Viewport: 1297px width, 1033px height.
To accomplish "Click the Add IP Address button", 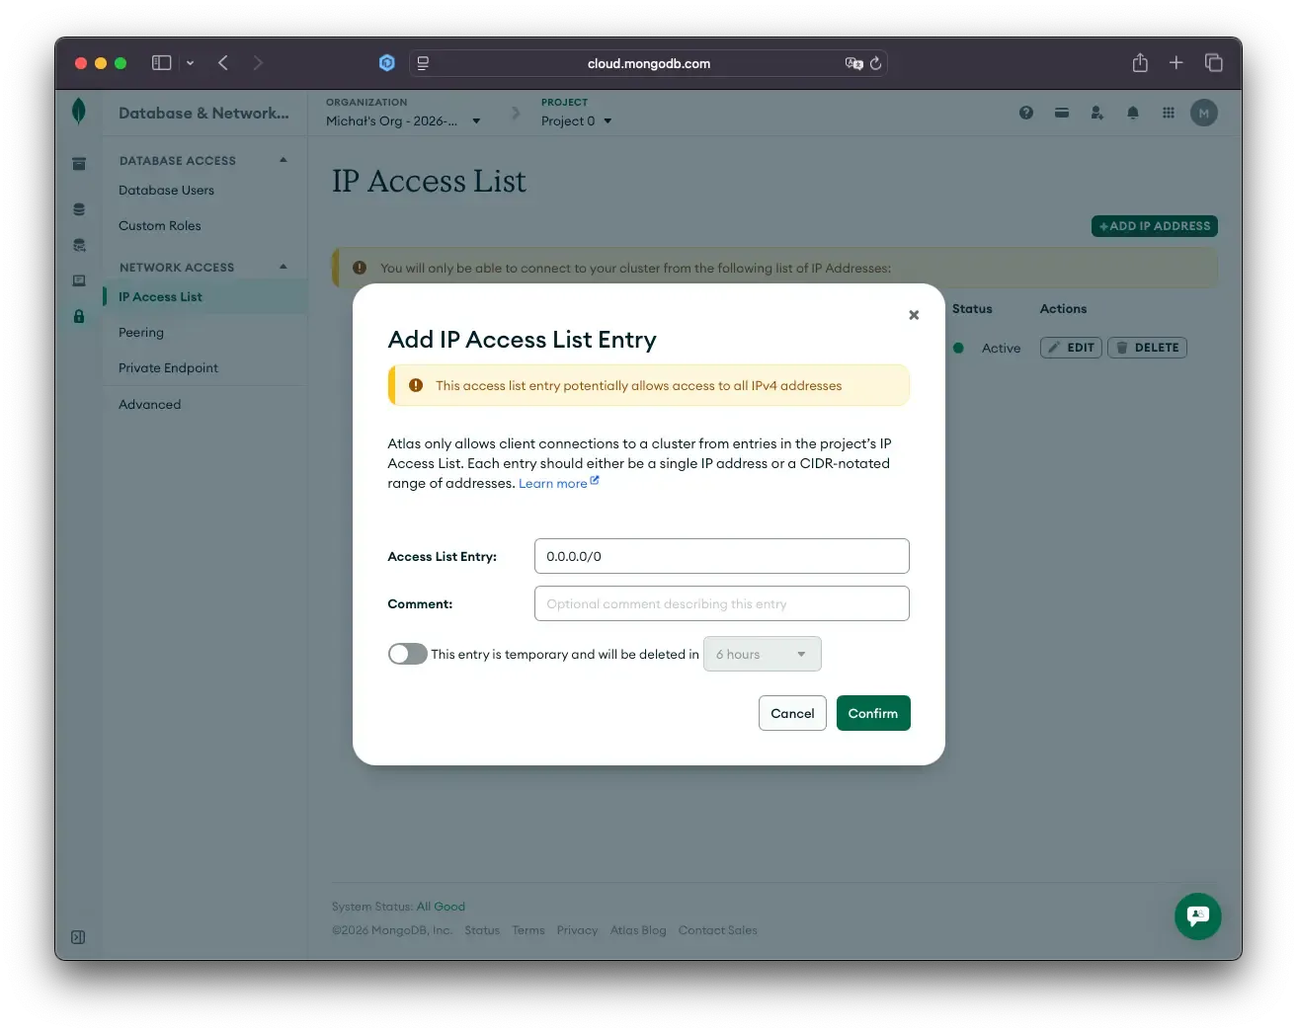I will coord(1155,226).
